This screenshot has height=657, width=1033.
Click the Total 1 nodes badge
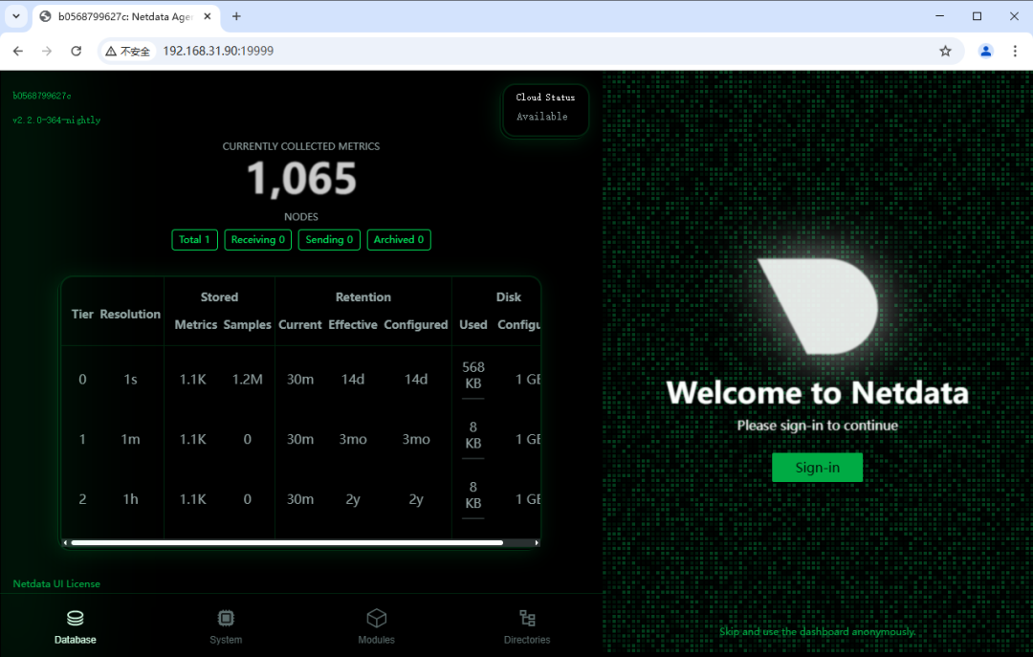click(194, 240)
